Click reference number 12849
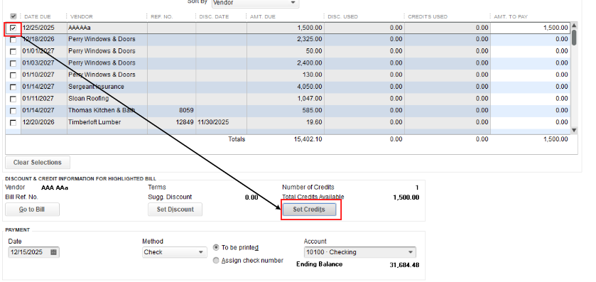This screenshot has width=596, height=282. 185,122
